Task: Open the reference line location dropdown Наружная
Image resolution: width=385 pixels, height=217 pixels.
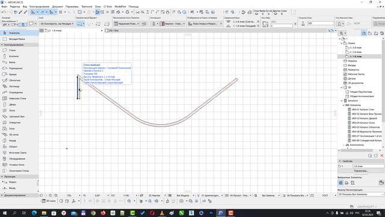Action: click(126, 24)
